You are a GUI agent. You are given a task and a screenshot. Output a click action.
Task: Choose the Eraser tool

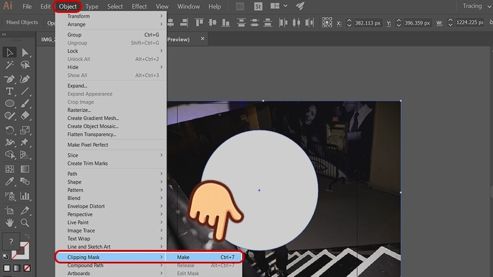(x=25, y=116)
